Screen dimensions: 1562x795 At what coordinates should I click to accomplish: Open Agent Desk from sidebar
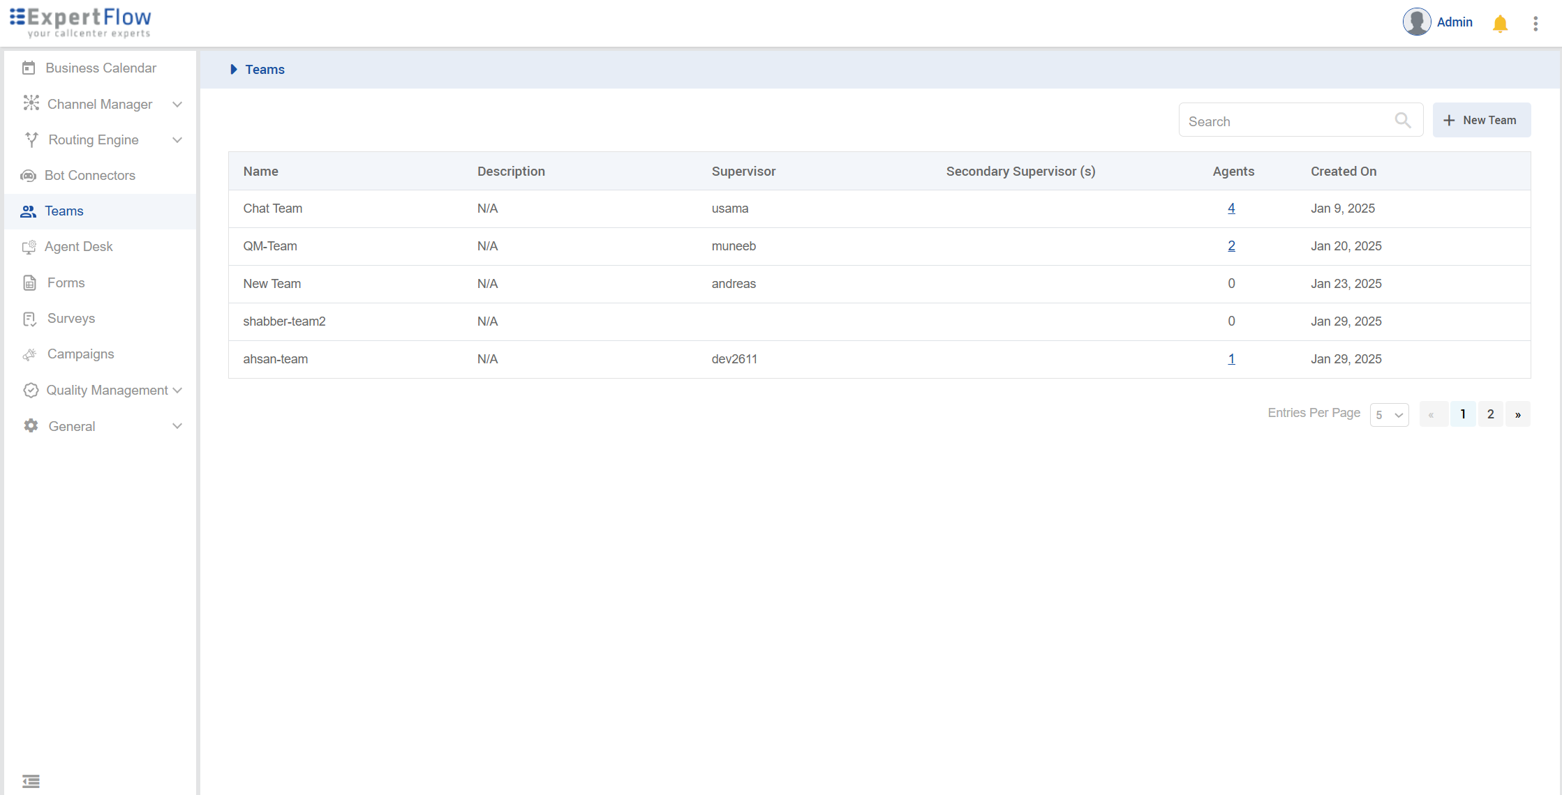pos(78,247)
